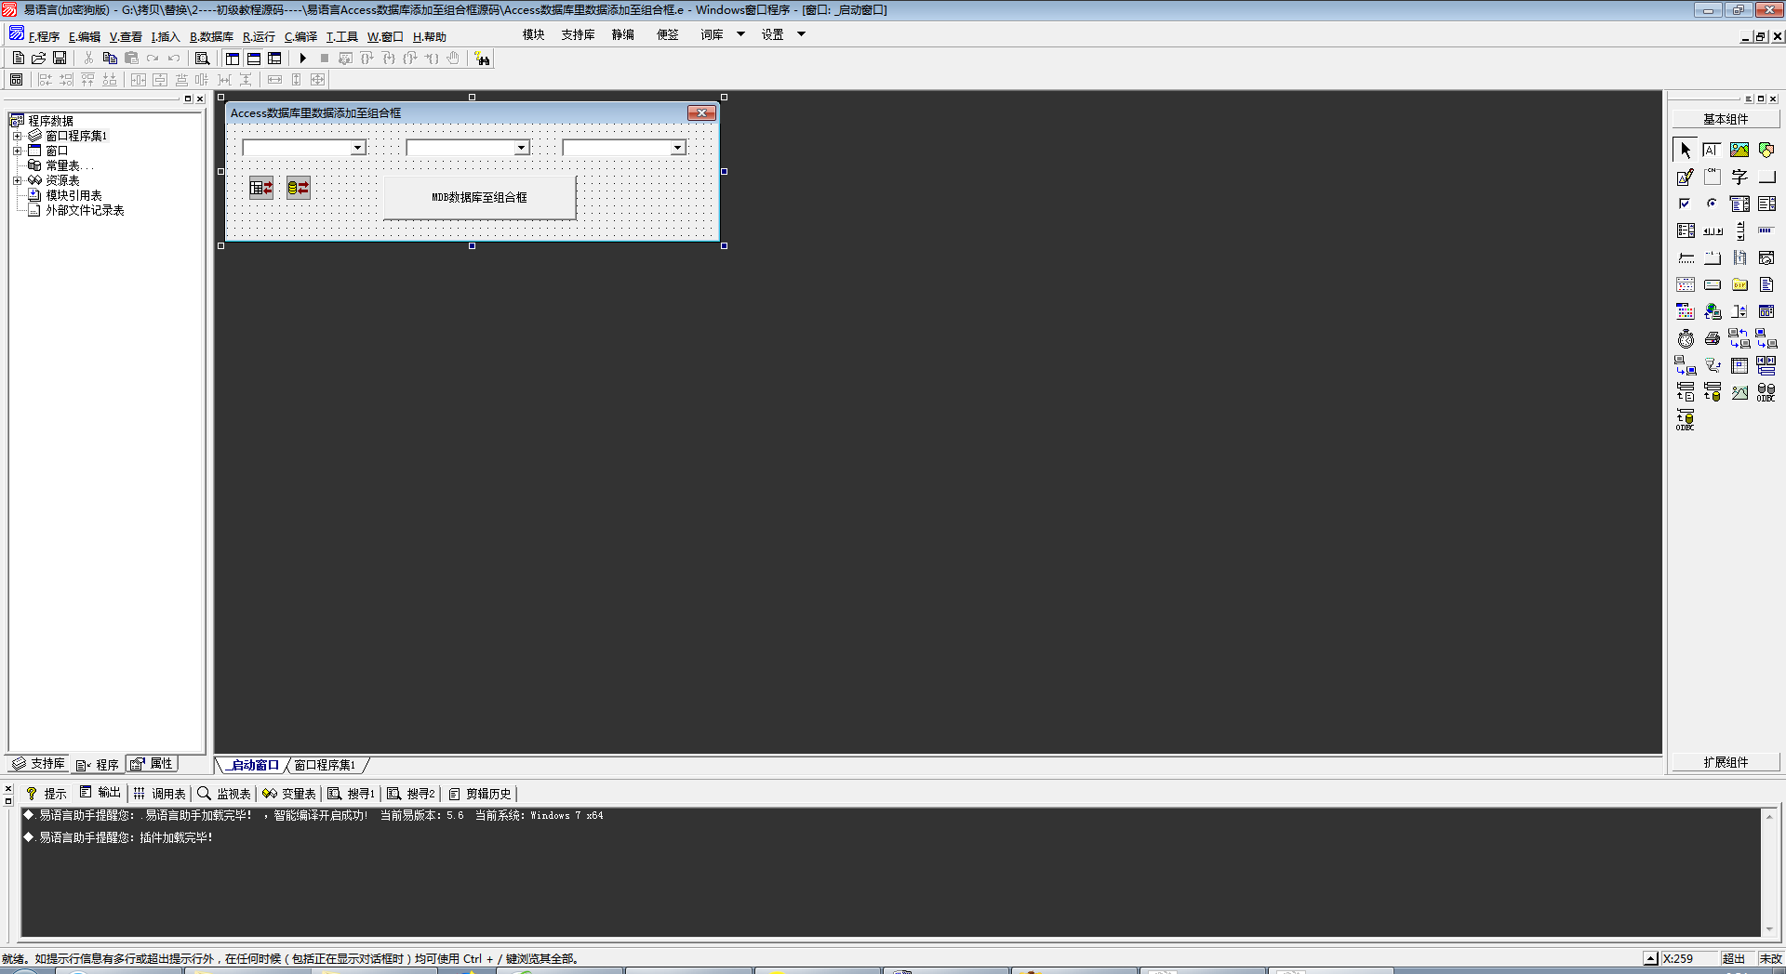
Task: Click the up arrow in the status bar
Action: (1650, 958)
